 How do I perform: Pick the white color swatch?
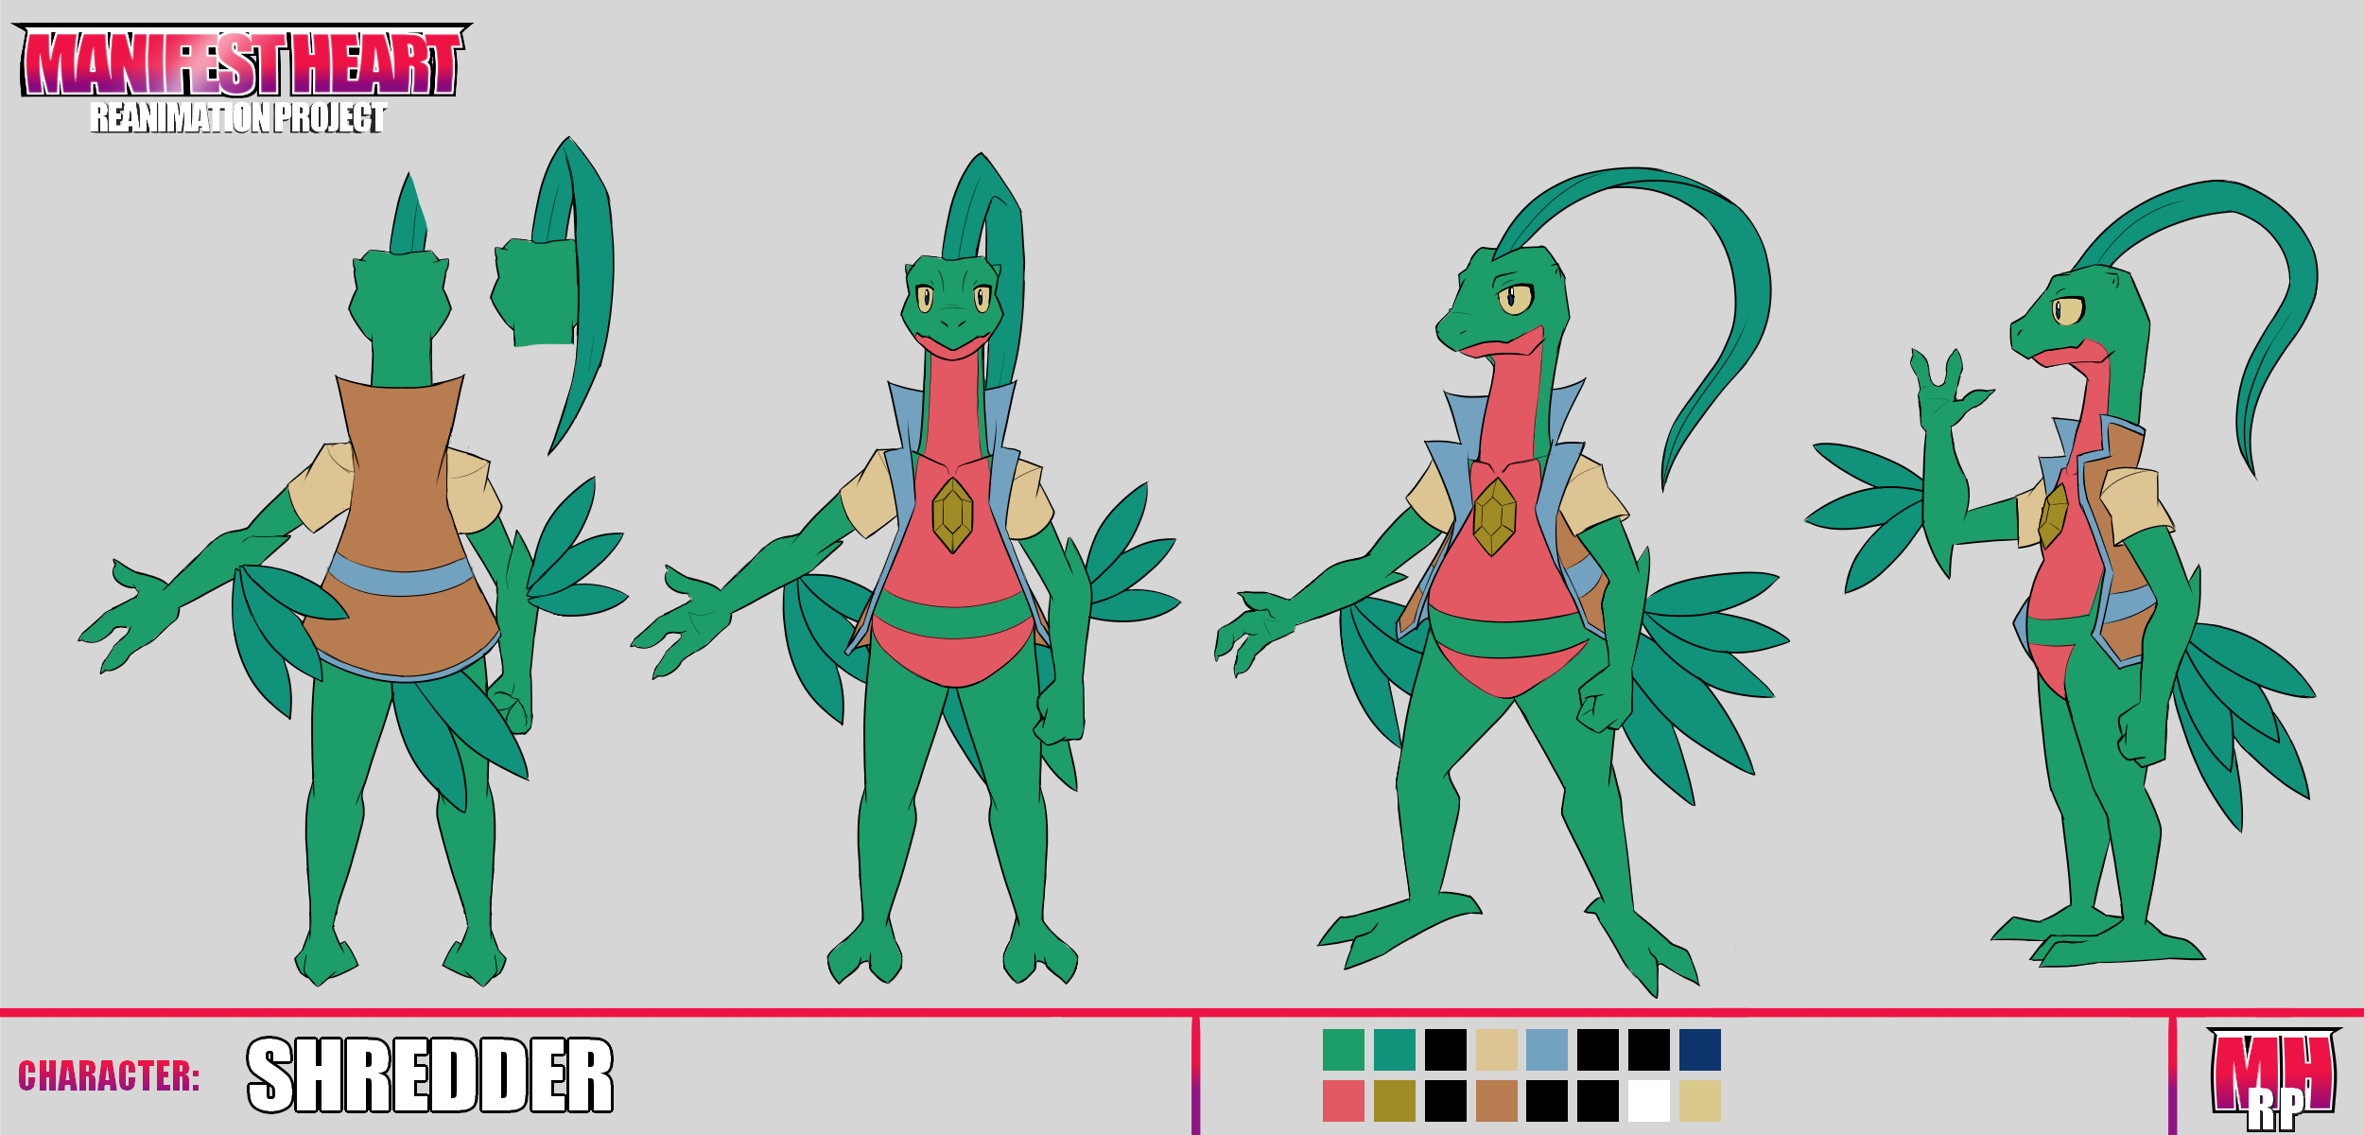pyautogui.click(x=1649, y=1101)
